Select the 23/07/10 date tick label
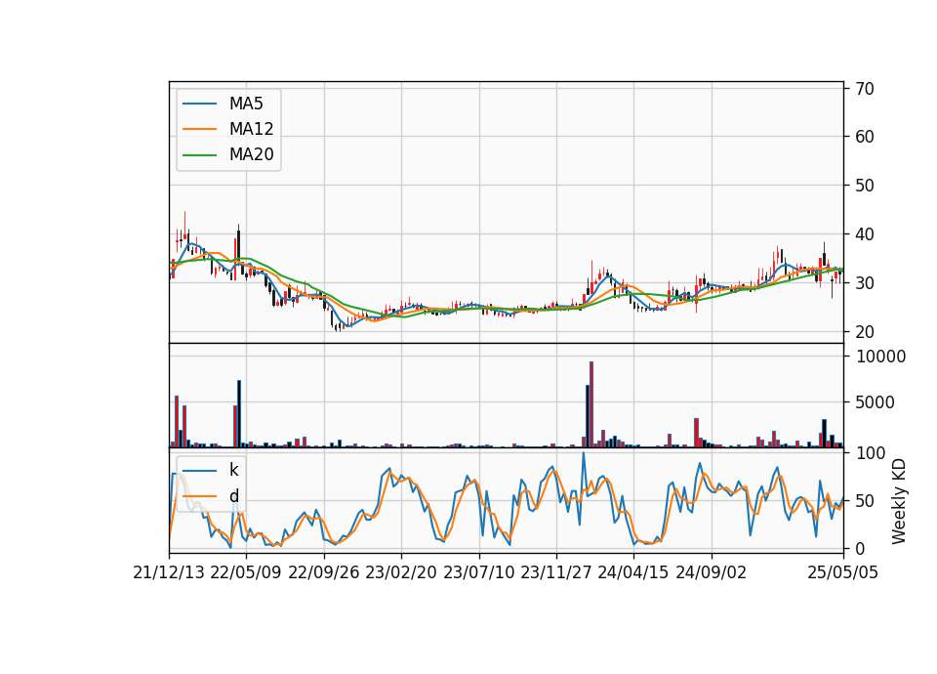 (x=478, y=572)
